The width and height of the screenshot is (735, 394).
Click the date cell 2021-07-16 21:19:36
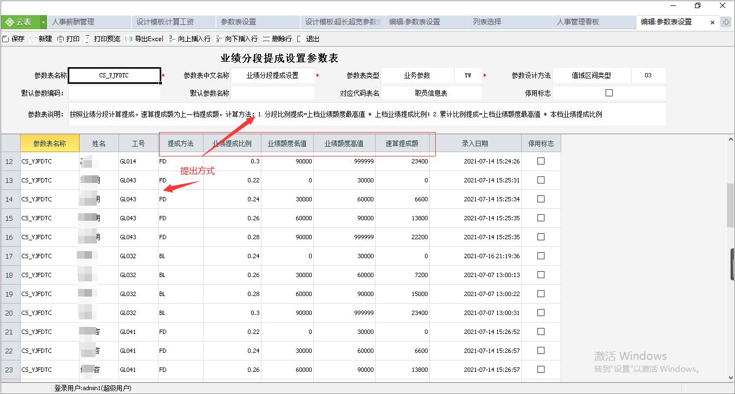[x=475, y=256]
